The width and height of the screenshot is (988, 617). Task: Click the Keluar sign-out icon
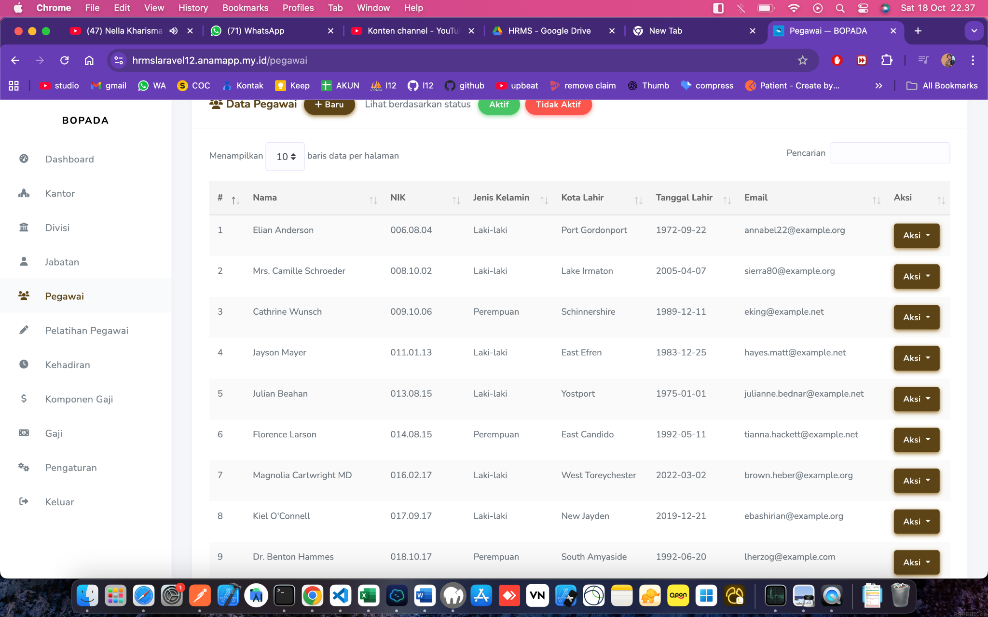point(24,501)
